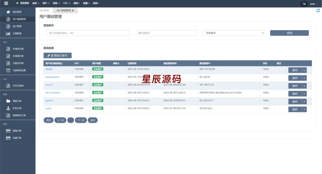Open the 所有账号 account type select
This screenshot has width=322, height=174.
click(234, 33)
